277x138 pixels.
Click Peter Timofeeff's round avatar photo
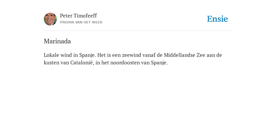click(x=50, y=19)
